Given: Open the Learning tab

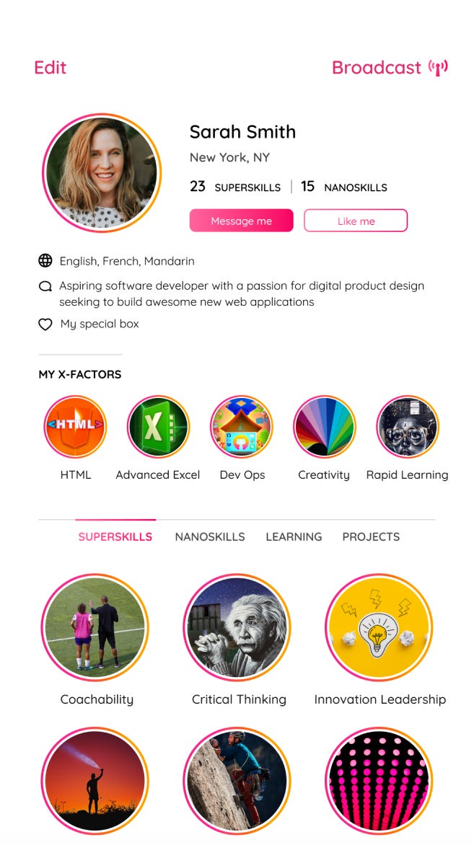Looking at the screenshot, I should tap(294, 536).
